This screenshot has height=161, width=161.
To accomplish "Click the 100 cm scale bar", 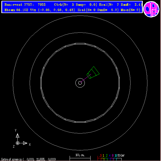I will click(80, 158).
